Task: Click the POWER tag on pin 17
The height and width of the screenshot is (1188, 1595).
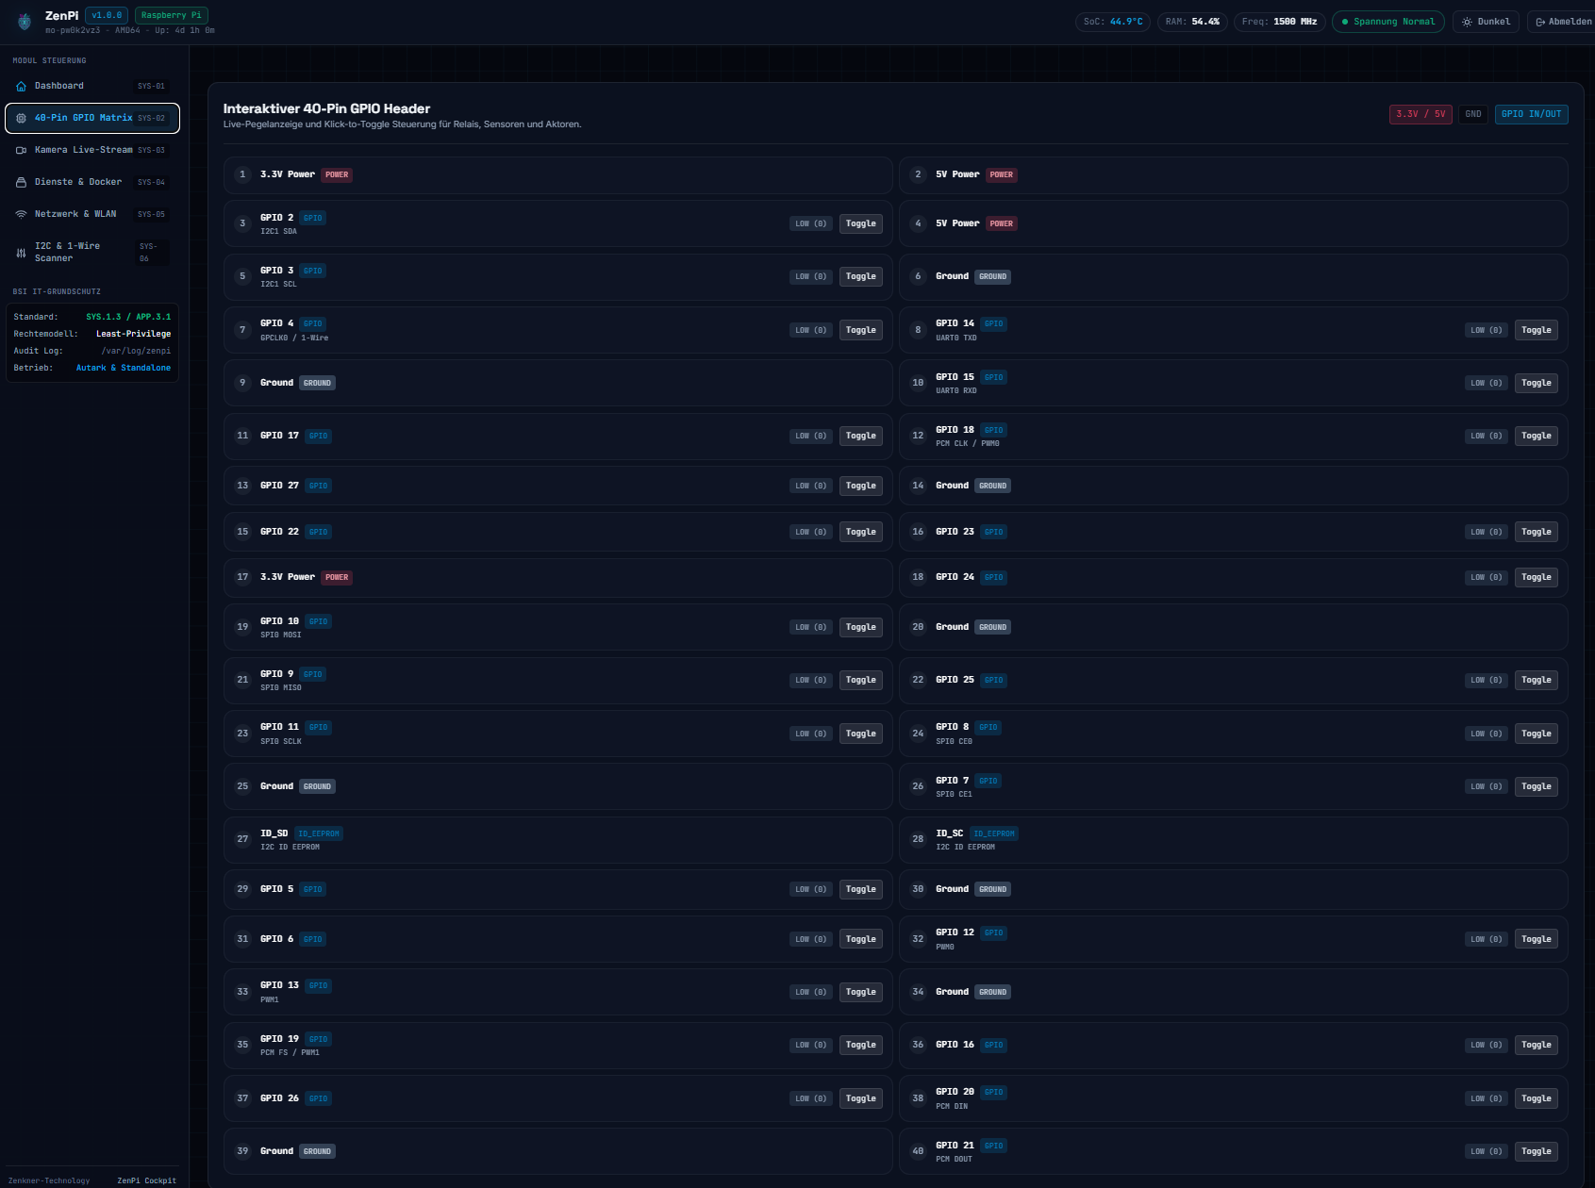Action: pos(337,577)
